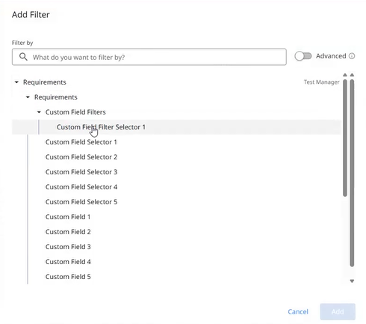Pick the Custom Field 1 item
This screenshot has width=366, height=324.
point(68,217)
